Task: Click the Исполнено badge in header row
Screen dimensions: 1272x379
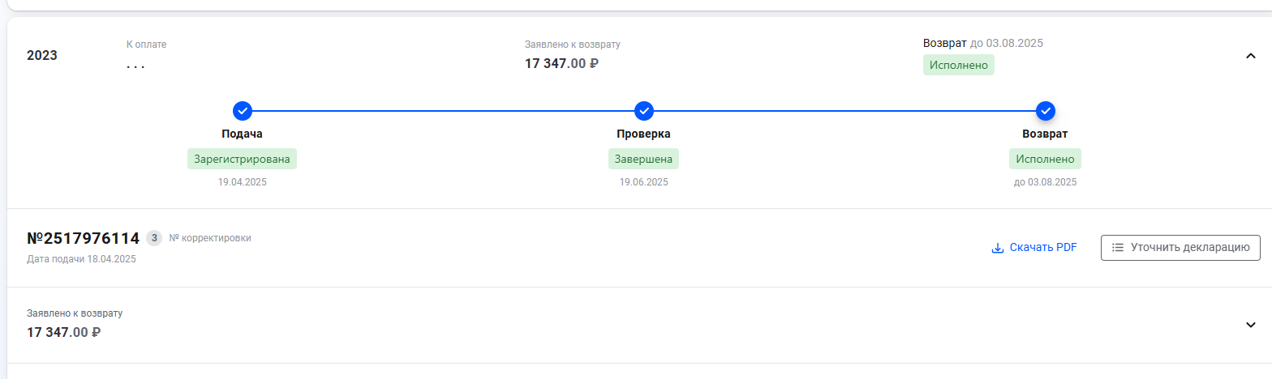Action: pos(958,65)
